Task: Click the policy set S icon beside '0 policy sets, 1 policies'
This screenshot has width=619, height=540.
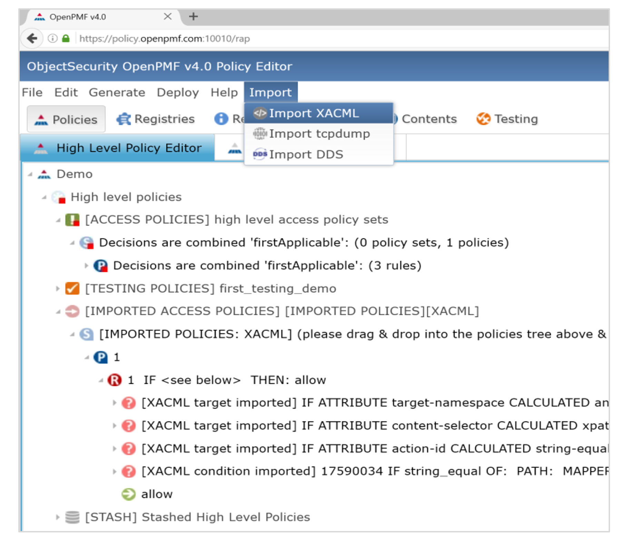Action: (x=87, y=243)
